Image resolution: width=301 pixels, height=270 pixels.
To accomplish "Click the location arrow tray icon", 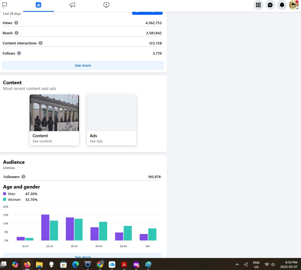I will point(246,265).
